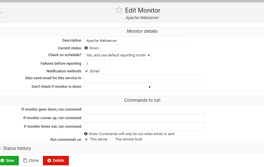Click the red Delete button
This screenshot has height=167, width=264.
coord(56,161)
